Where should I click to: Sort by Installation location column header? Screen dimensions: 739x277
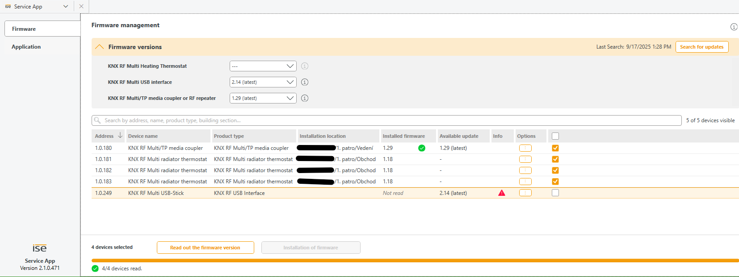[x=339, y=136]
